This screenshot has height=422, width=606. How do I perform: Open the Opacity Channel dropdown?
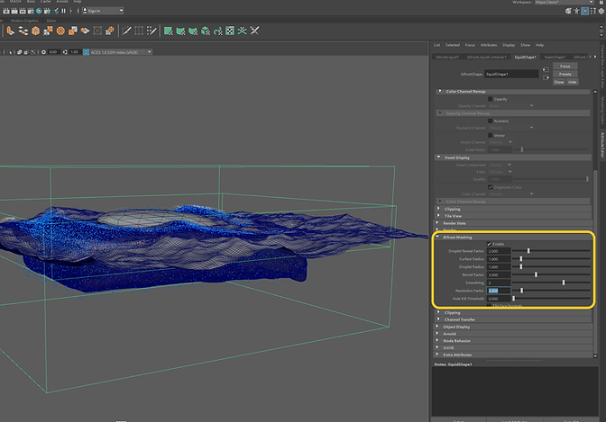511,105
